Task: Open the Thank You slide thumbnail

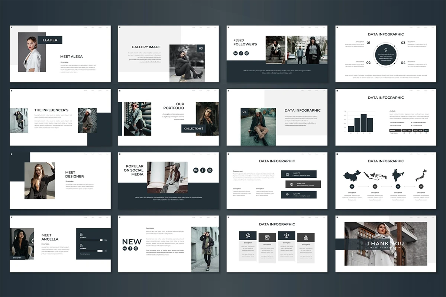Action: click(385, 244)
